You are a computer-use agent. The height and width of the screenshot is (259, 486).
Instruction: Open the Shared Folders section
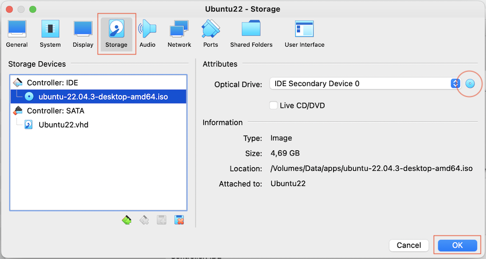coord(251,34)
